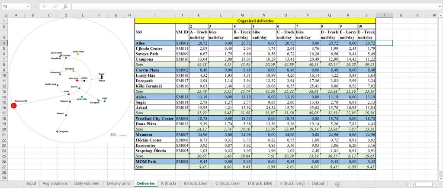Click the Insert Function fx icon
Screen dimensions: 443x188
tap(65, 6)
